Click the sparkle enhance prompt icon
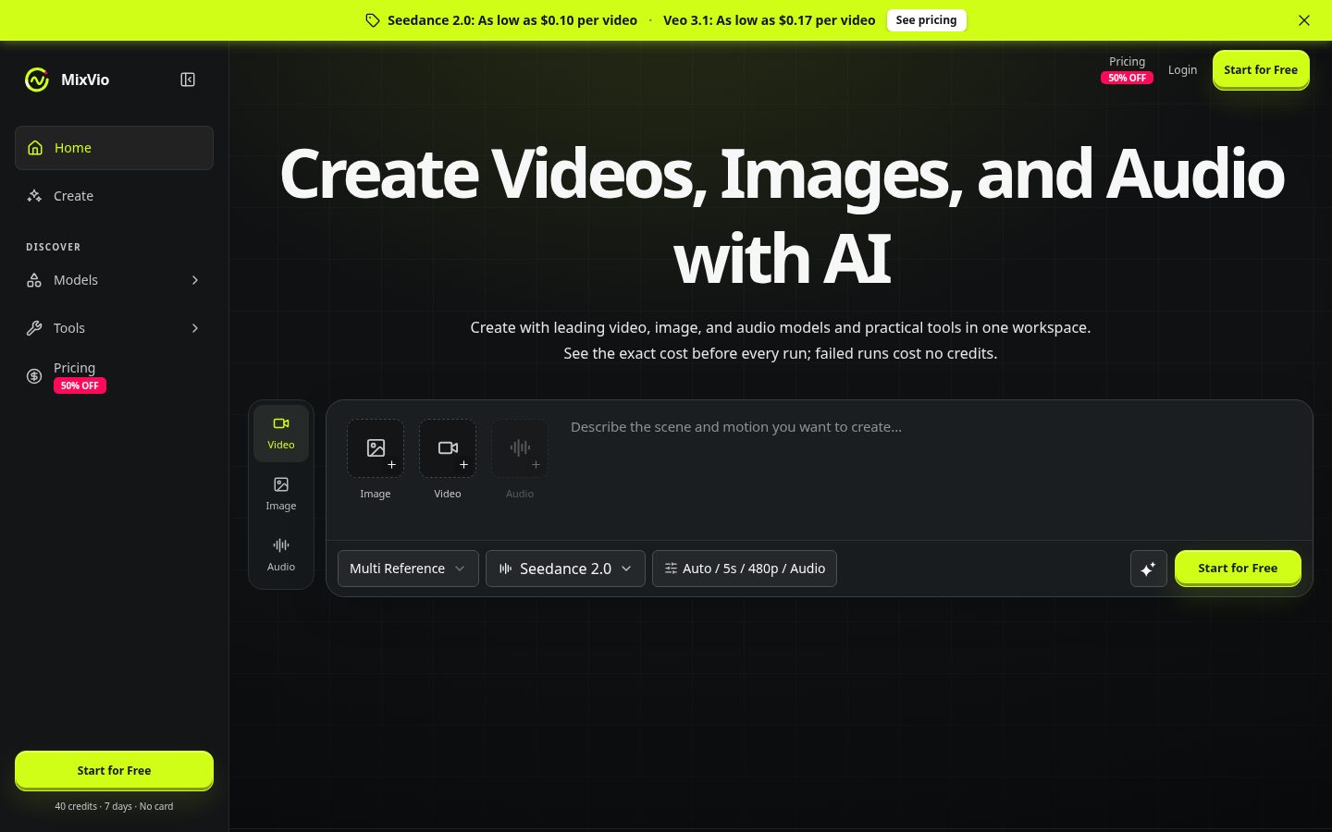The height and width of the screenshot is (832, 1332). pyautogui.click(x=1149, y=569)
